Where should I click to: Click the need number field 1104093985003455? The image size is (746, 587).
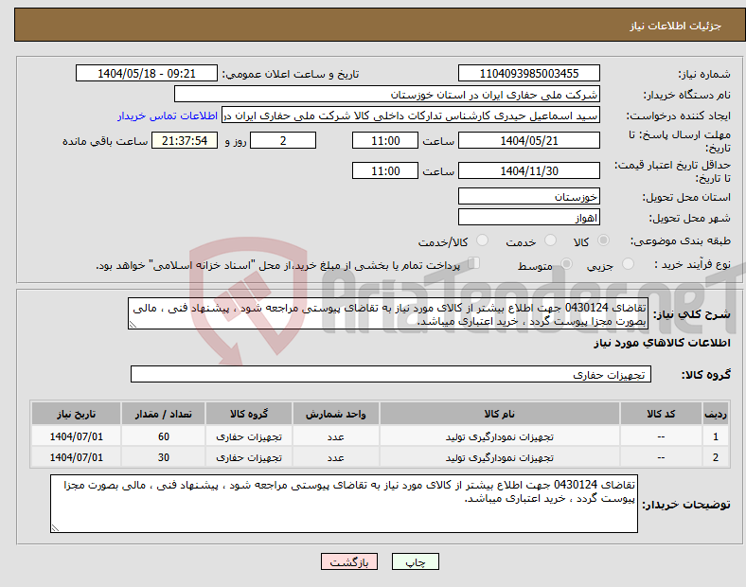pos(528,73)
